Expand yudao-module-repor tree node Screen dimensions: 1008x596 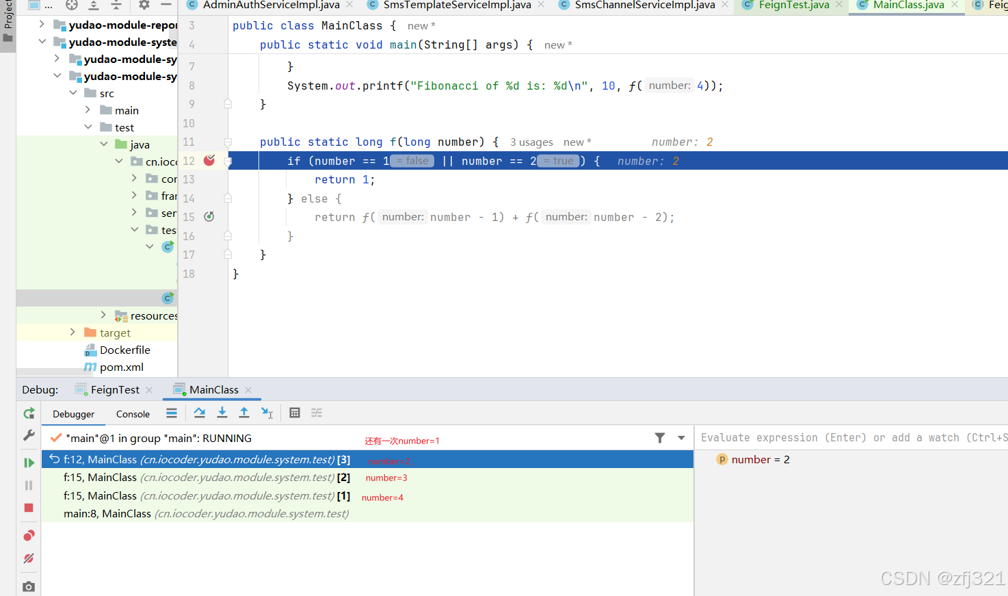click(42, 25)
